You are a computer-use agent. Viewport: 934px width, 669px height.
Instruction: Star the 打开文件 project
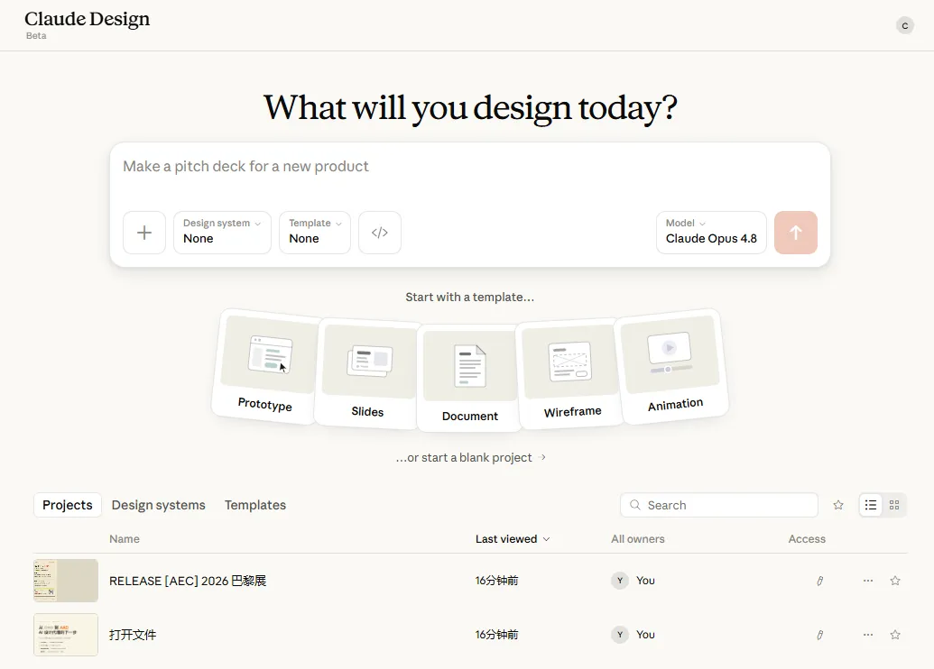(894, 635)
